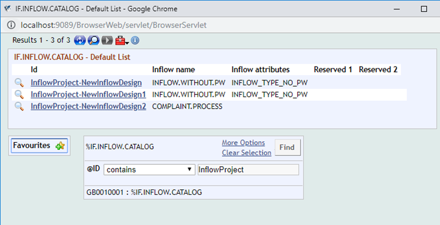This screenshot has height=225, width=440.
Task: Open the InflowProject-NewInflowDesign1 link
Action: 88,94
